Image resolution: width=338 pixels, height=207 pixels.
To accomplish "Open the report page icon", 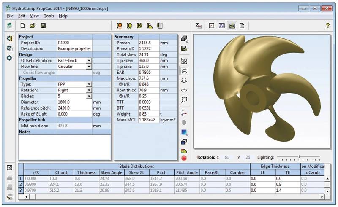I will [242, 26].
